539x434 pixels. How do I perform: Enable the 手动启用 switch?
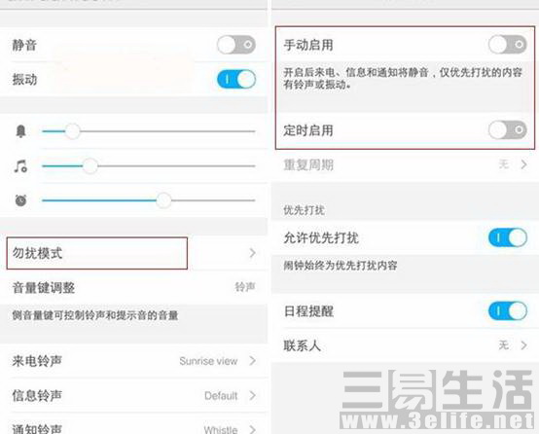tap(507, 45)
